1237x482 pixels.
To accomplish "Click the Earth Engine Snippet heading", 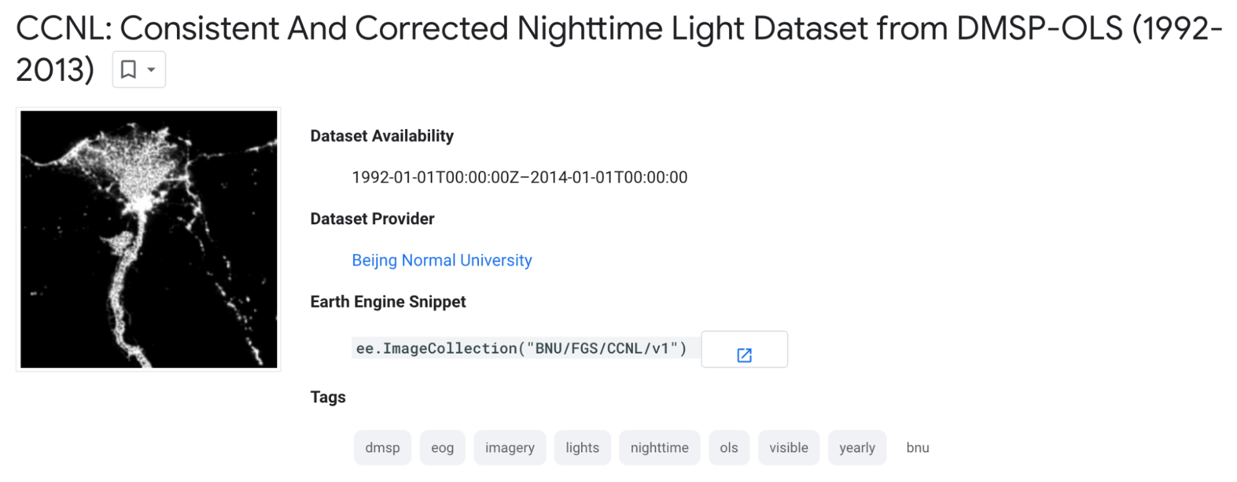I will 387,302.
